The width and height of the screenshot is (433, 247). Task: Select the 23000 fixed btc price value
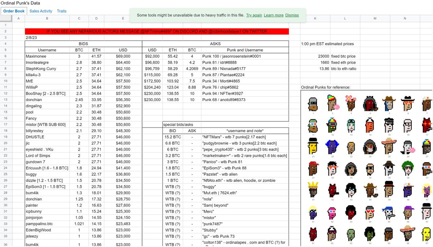pos(315,56)
